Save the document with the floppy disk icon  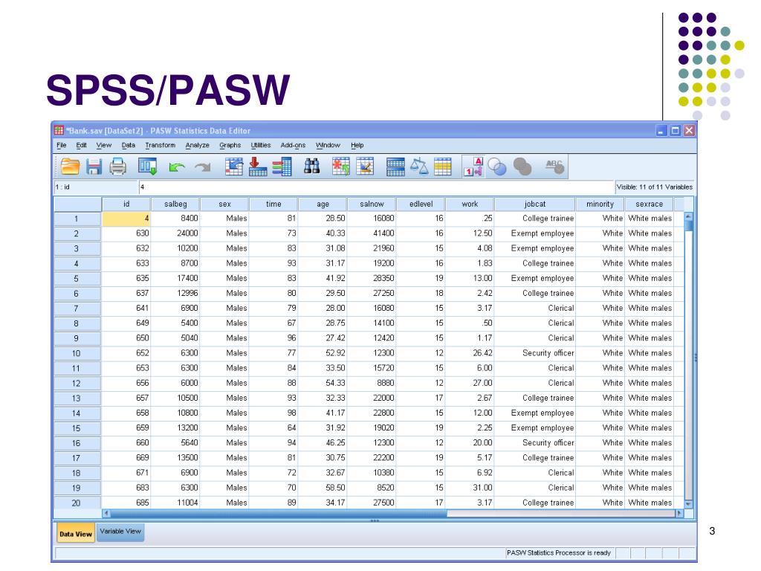click(94, 167)
